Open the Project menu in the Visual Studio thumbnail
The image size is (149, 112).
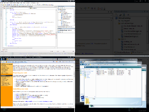(11, 3)
